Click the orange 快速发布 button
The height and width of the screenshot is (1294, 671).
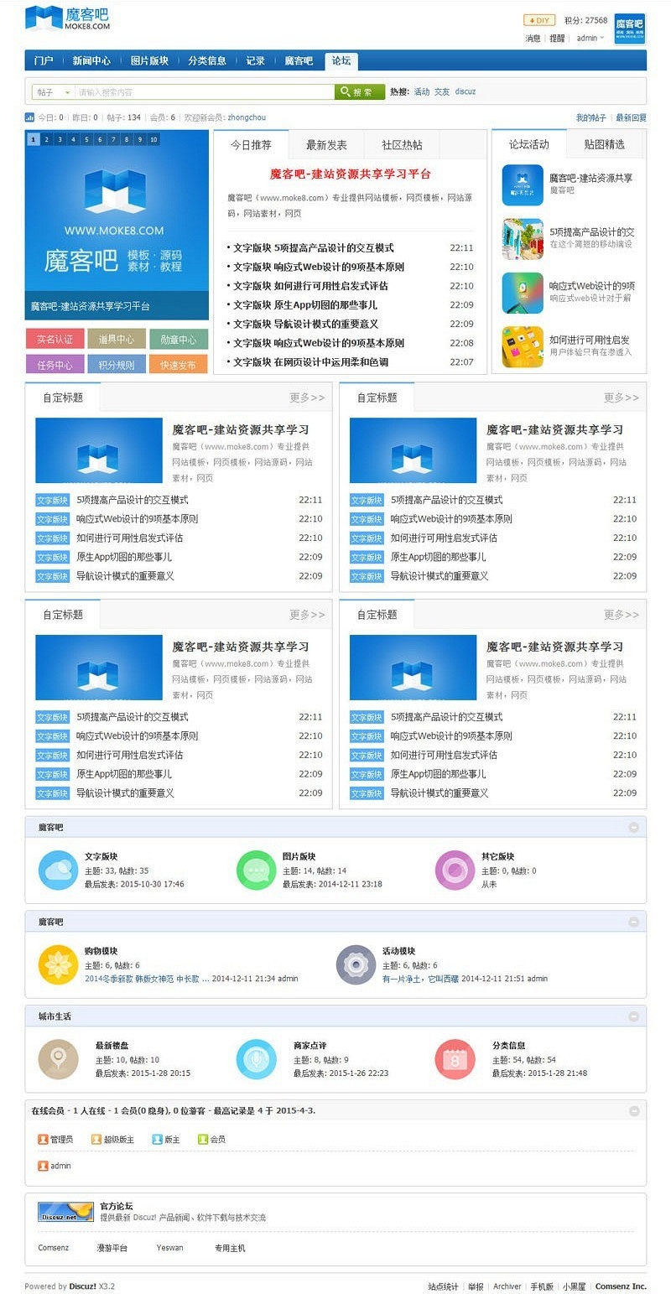pyautogui.click(x=179, y=365)
